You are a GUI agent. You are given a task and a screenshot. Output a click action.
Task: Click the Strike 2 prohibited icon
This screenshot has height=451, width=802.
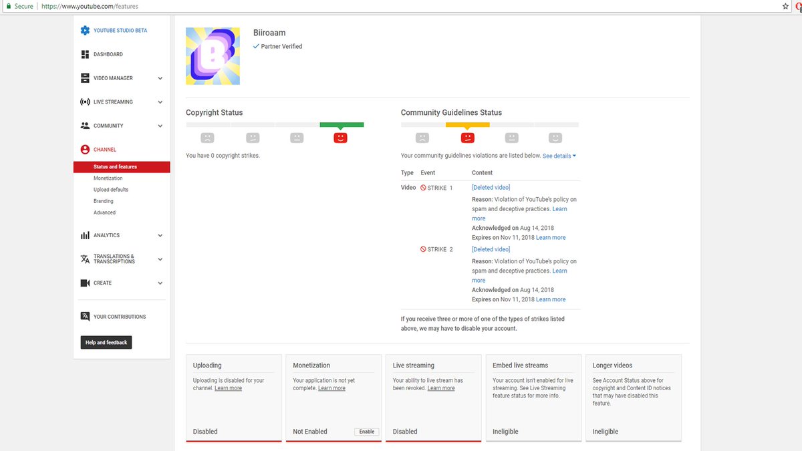tap(423, 249)
